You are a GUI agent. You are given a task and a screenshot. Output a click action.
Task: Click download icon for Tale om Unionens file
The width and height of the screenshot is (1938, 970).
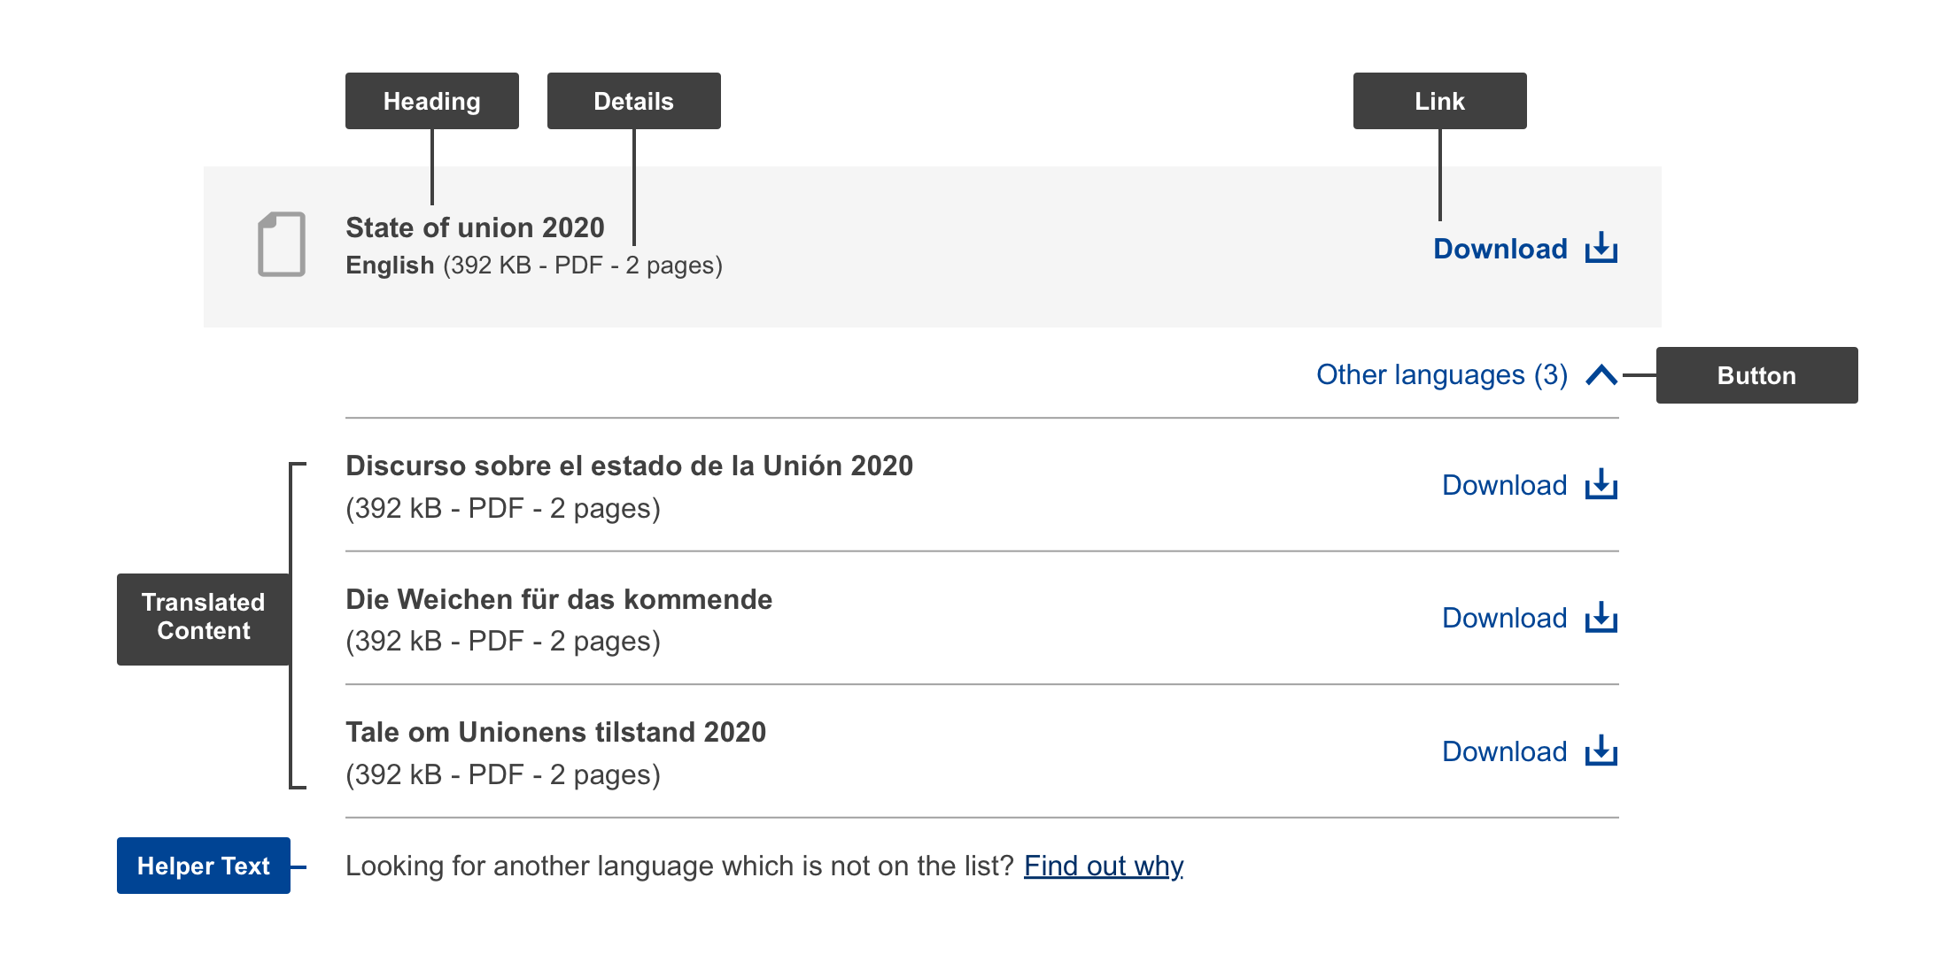[1601, 751]
